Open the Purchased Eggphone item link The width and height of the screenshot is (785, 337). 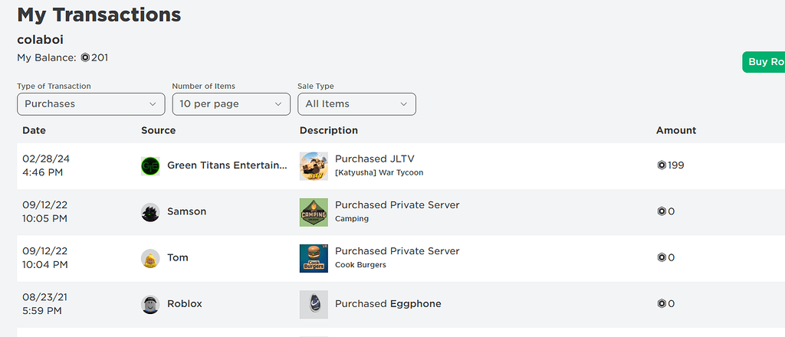(x=388, y=303)
